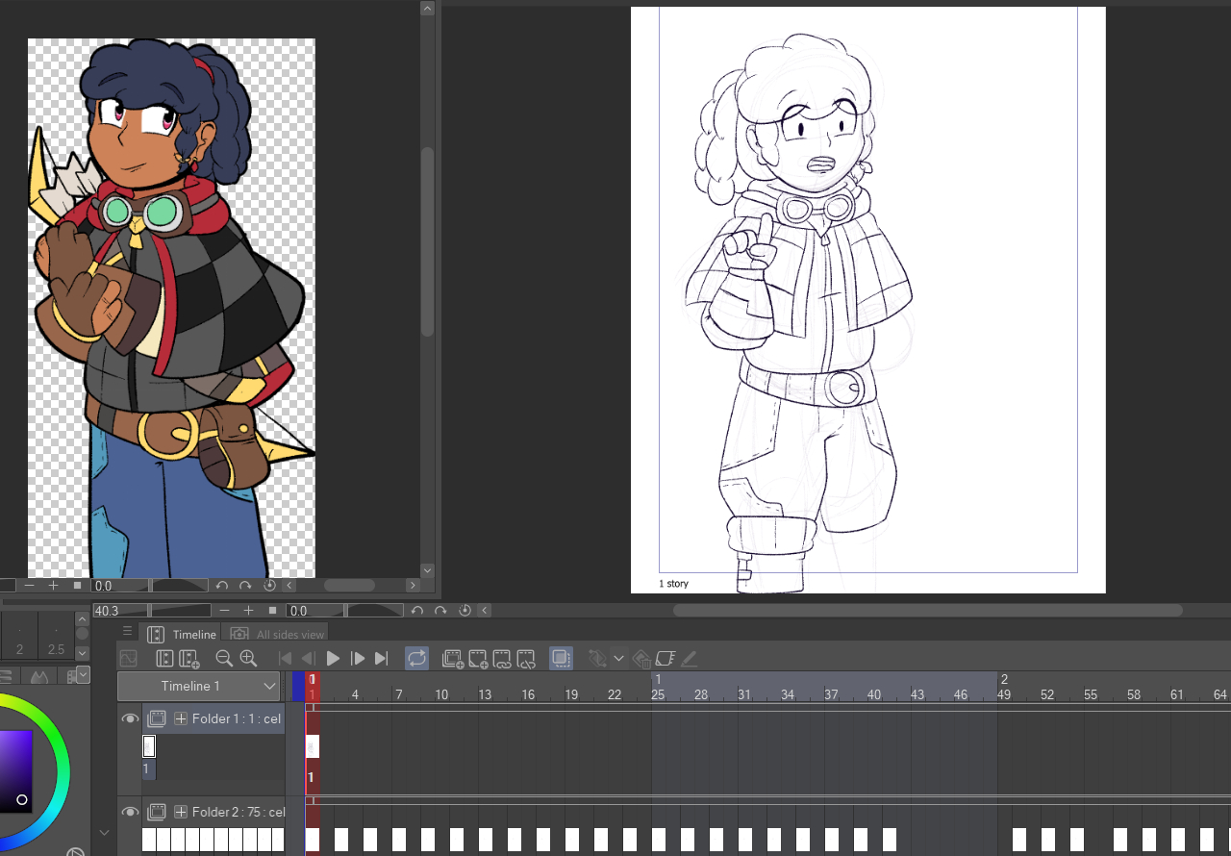Zoom in on the timeline
The image size is (1231, 856).
coord(248,659)
